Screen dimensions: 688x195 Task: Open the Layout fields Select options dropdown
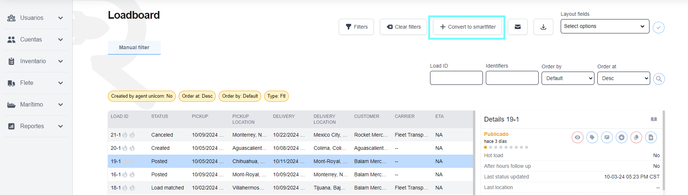pyautogui.click(x=605, y=26)
